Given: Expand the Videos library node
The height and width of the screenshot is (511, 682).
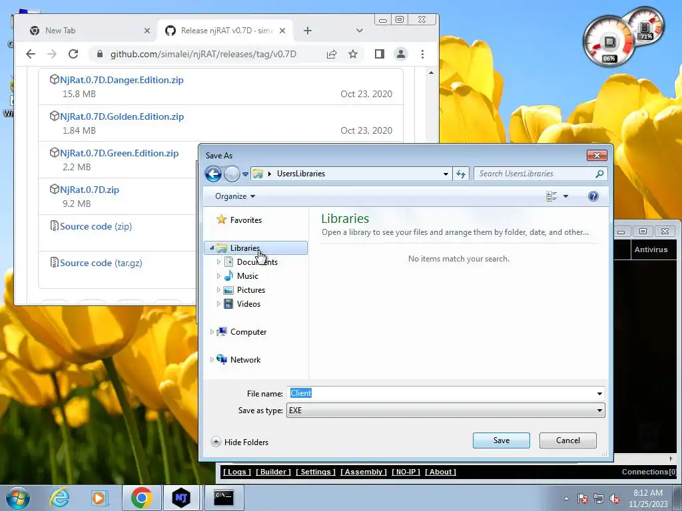Looking at the screenshot, I should [218, 303].
